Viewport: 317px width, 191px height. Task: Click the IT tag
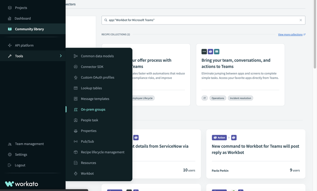pyautogui.click(x=205, y=98)
